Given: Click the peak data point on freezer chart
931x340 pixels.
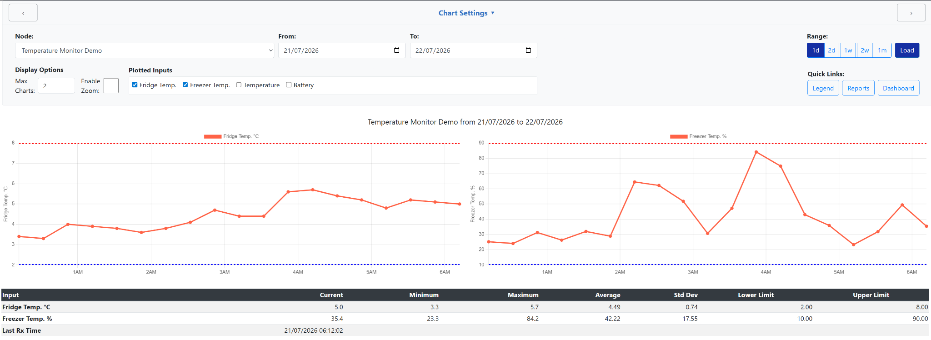Looking at the screenshot, I should point(756,152).
